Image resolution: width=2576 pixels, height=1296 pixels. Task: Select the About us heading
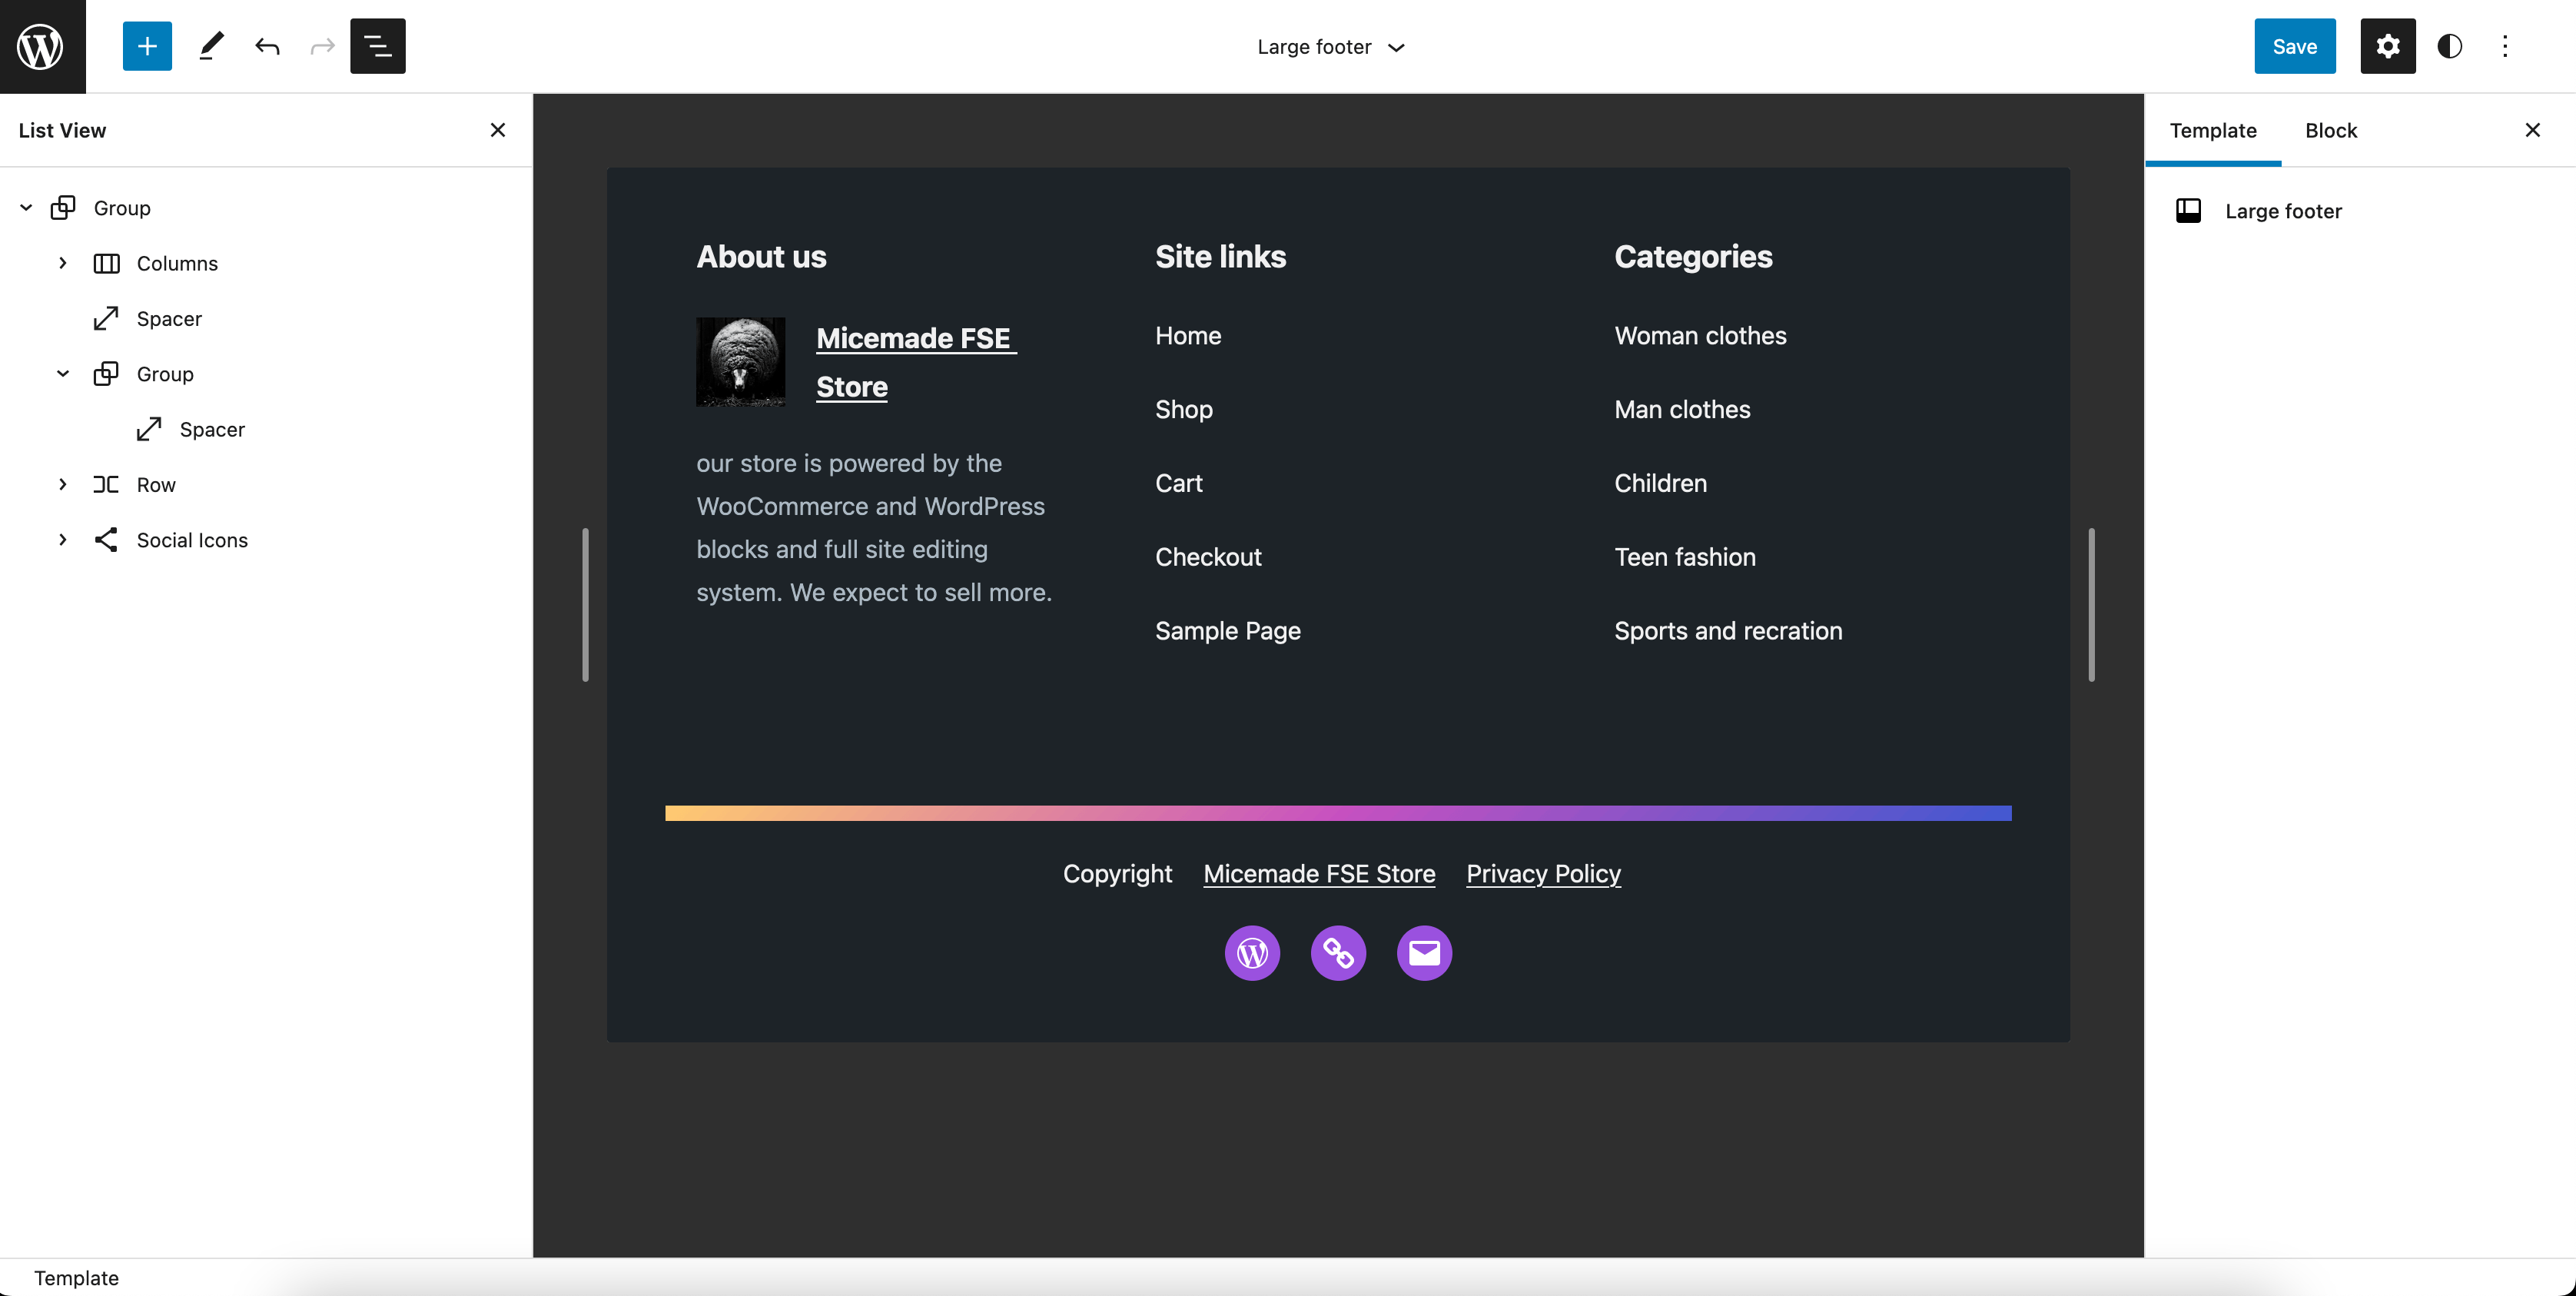tap(761, 257)
